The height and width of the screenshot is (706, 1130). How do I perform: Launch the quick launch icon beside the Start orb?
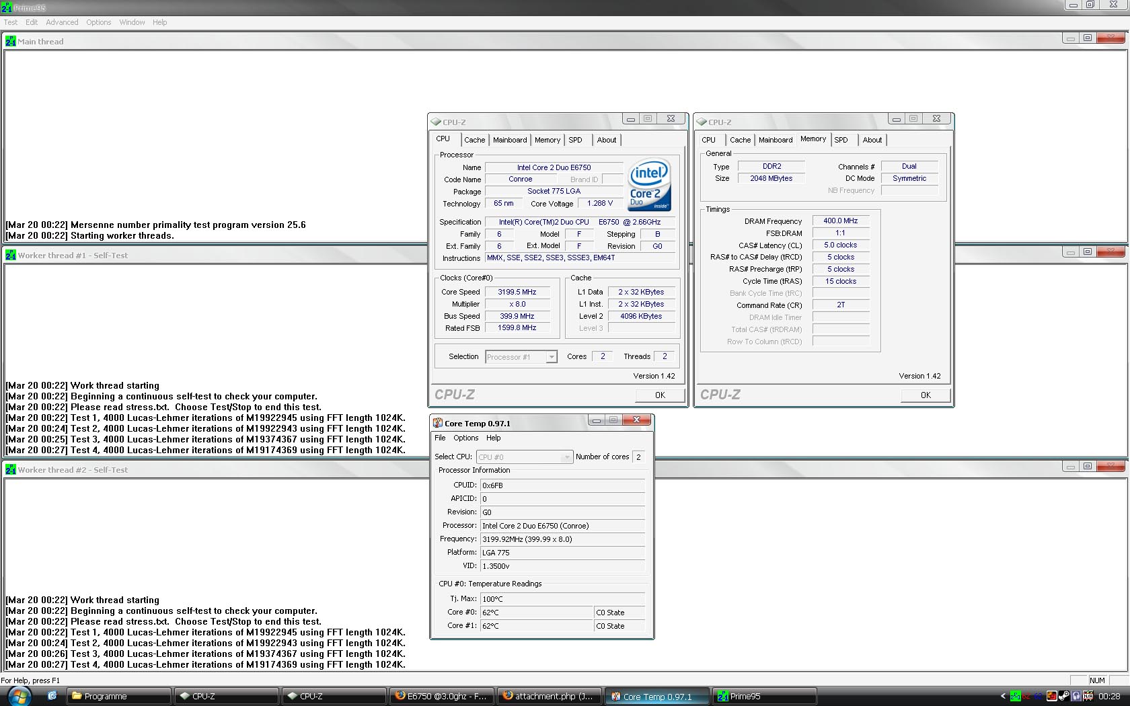52,696
